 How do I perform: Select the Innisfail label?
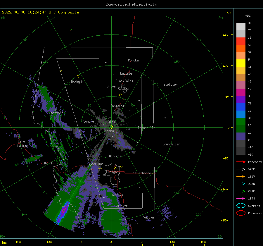click(118, 106)
